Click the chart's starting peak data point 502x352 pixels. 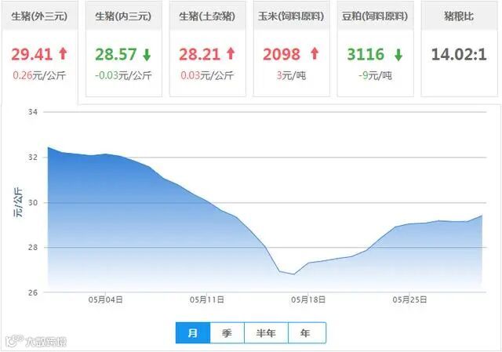click(48, 147)
